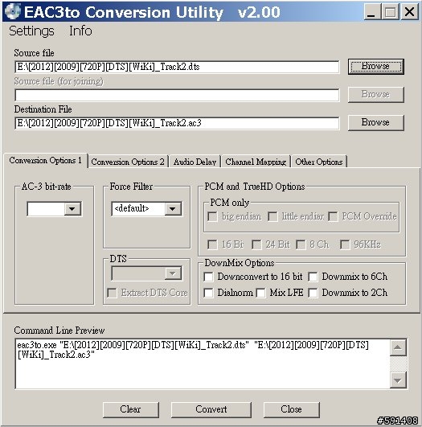Expand the DTS dropdown
The image size is (422, 427).
173,273
